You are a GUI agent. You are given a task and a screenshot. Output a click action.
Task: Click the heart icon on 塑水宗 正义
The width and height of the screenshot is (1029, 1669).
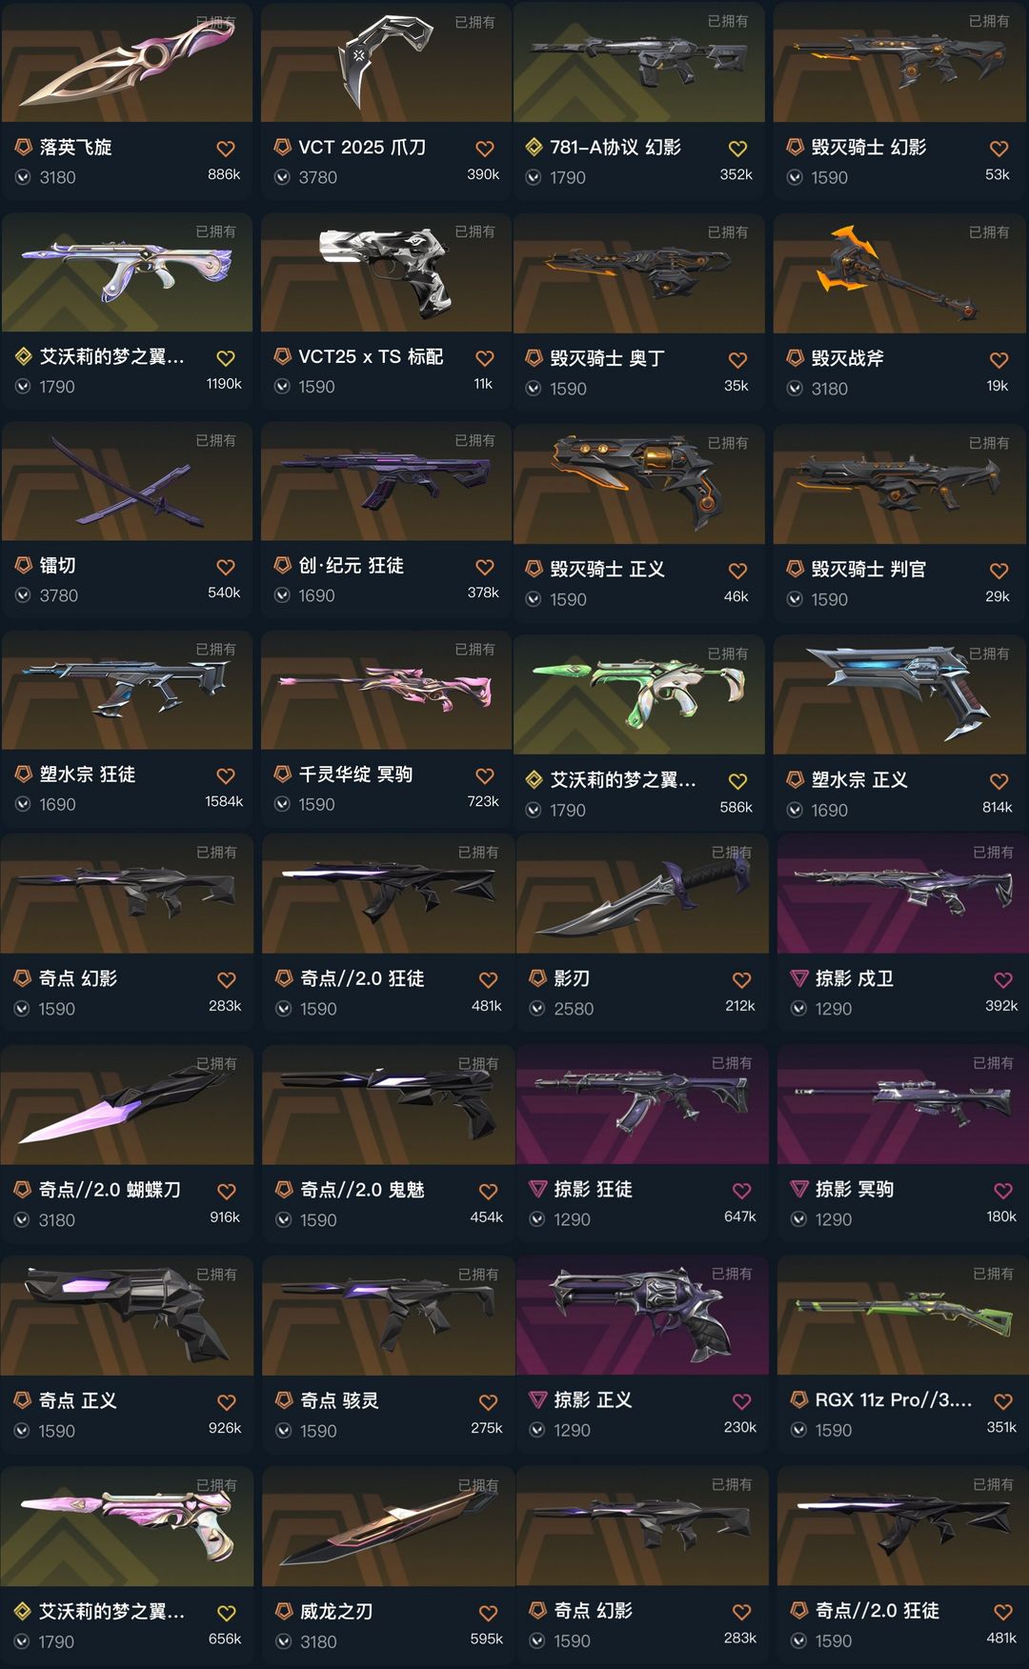click(x=999, y=781)
